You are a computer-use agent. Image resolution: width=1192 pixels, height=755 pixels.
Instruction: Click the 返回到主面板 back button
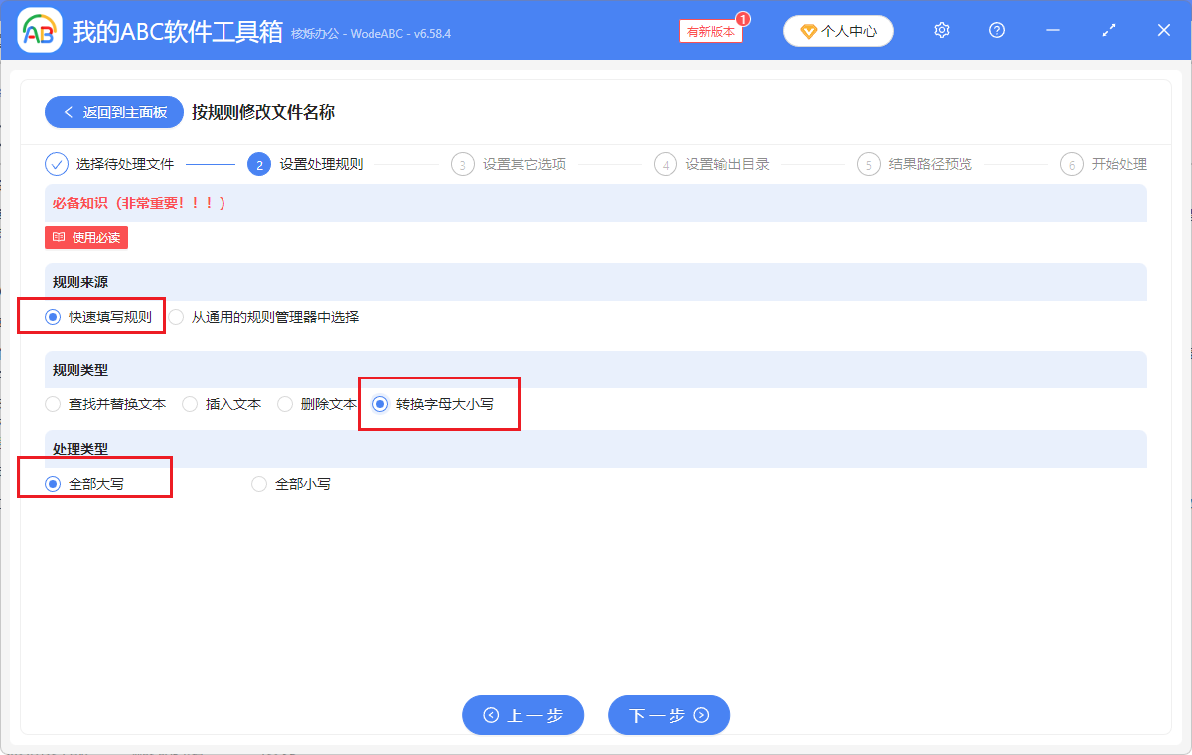(x=113, y=111)
